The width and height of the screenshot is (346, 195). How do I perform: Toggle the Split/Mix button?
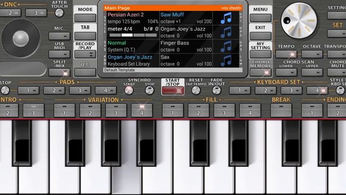(x=59, y=72)
